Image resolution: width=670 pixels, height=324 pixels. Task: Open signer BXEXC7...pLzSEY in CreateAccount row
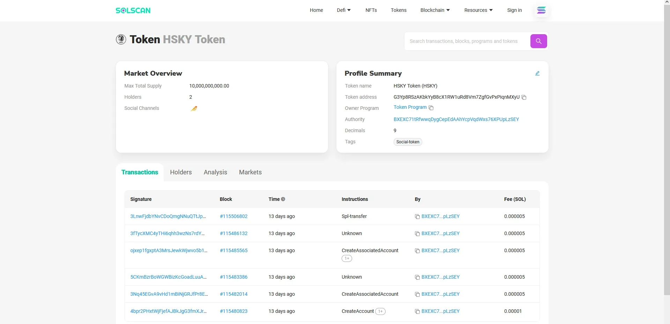click(440, 311)
